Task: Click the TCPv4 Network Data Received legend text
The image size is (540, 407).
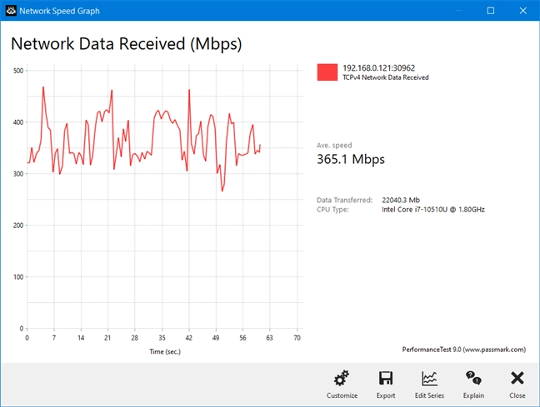Action: pos(385,77)
